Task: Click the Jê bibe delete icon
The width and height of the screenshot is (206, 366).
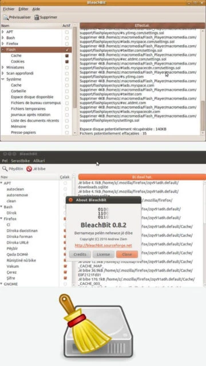Action: (x=29, y=169)
